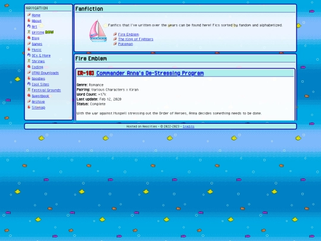Open the Writing navigation link
The width and height of the screenshot is (321, 241).
(38, 32)
